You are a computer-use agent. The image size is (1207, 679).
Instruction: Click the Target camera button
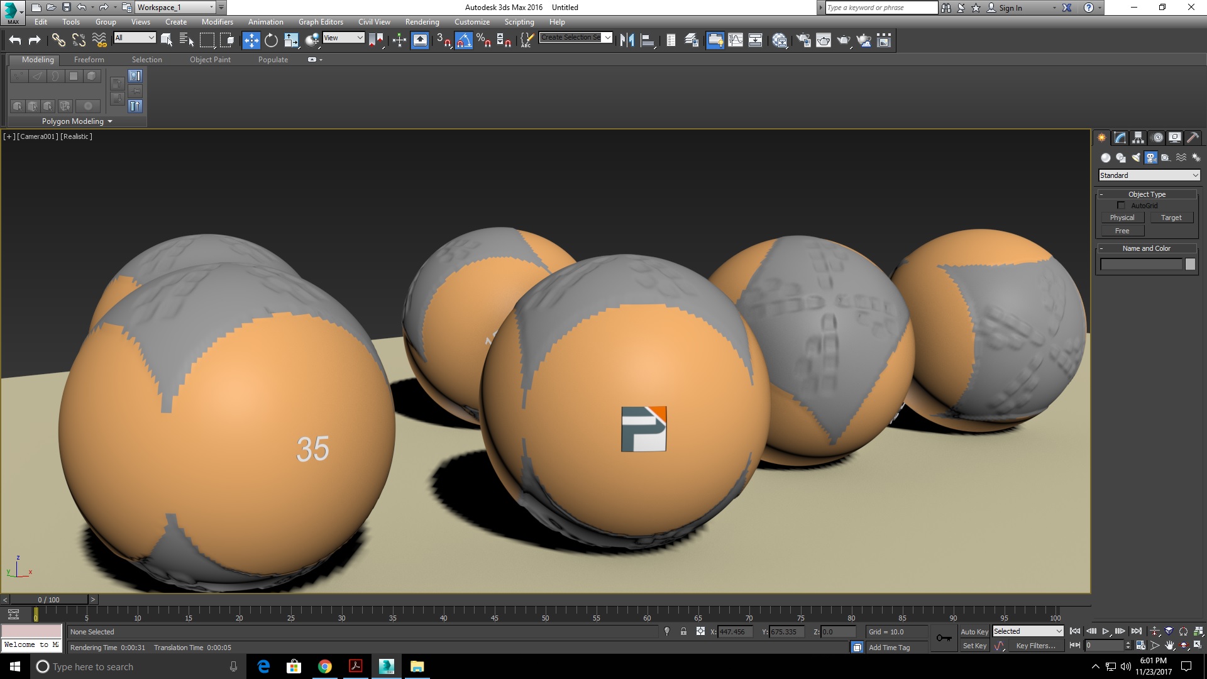(1171, 218)
